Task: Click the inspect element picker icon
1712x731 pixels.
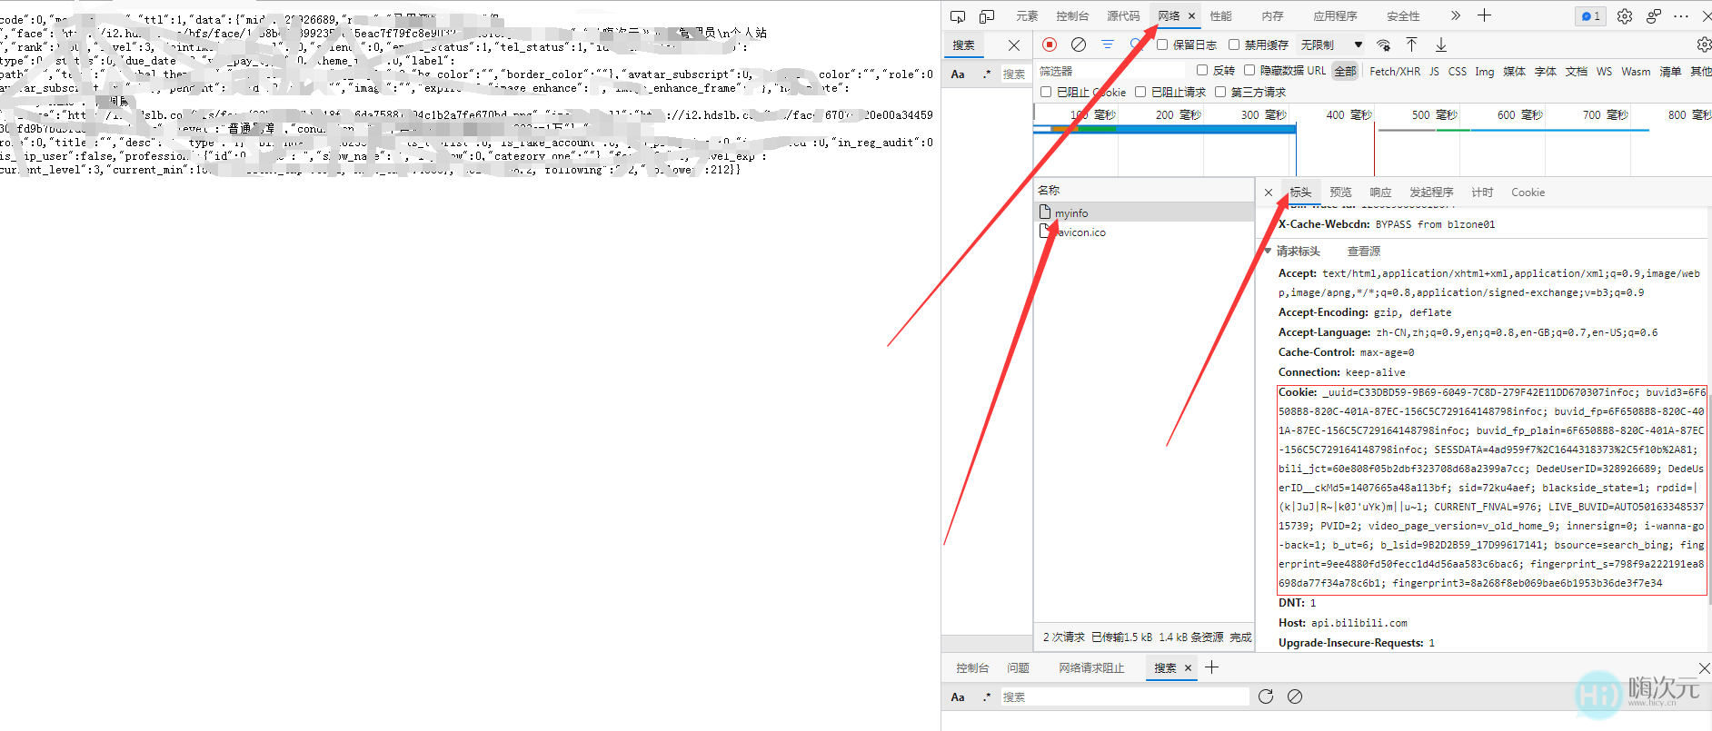Action: [x=958, y=16]
